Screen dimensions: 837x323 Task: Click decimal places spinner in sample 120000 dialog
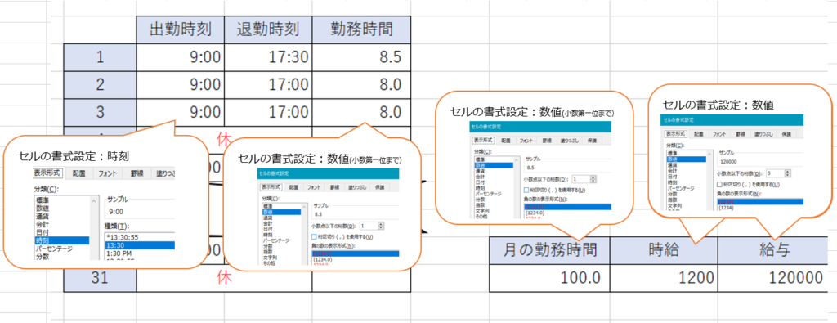click(x=787, y=173)
